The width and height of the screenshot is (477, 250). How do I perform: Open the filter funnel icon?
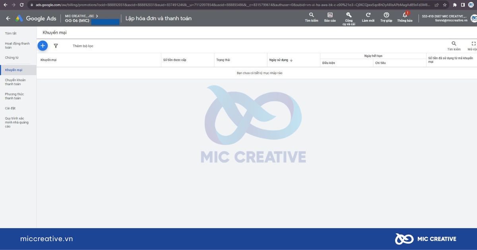(56, 46)
